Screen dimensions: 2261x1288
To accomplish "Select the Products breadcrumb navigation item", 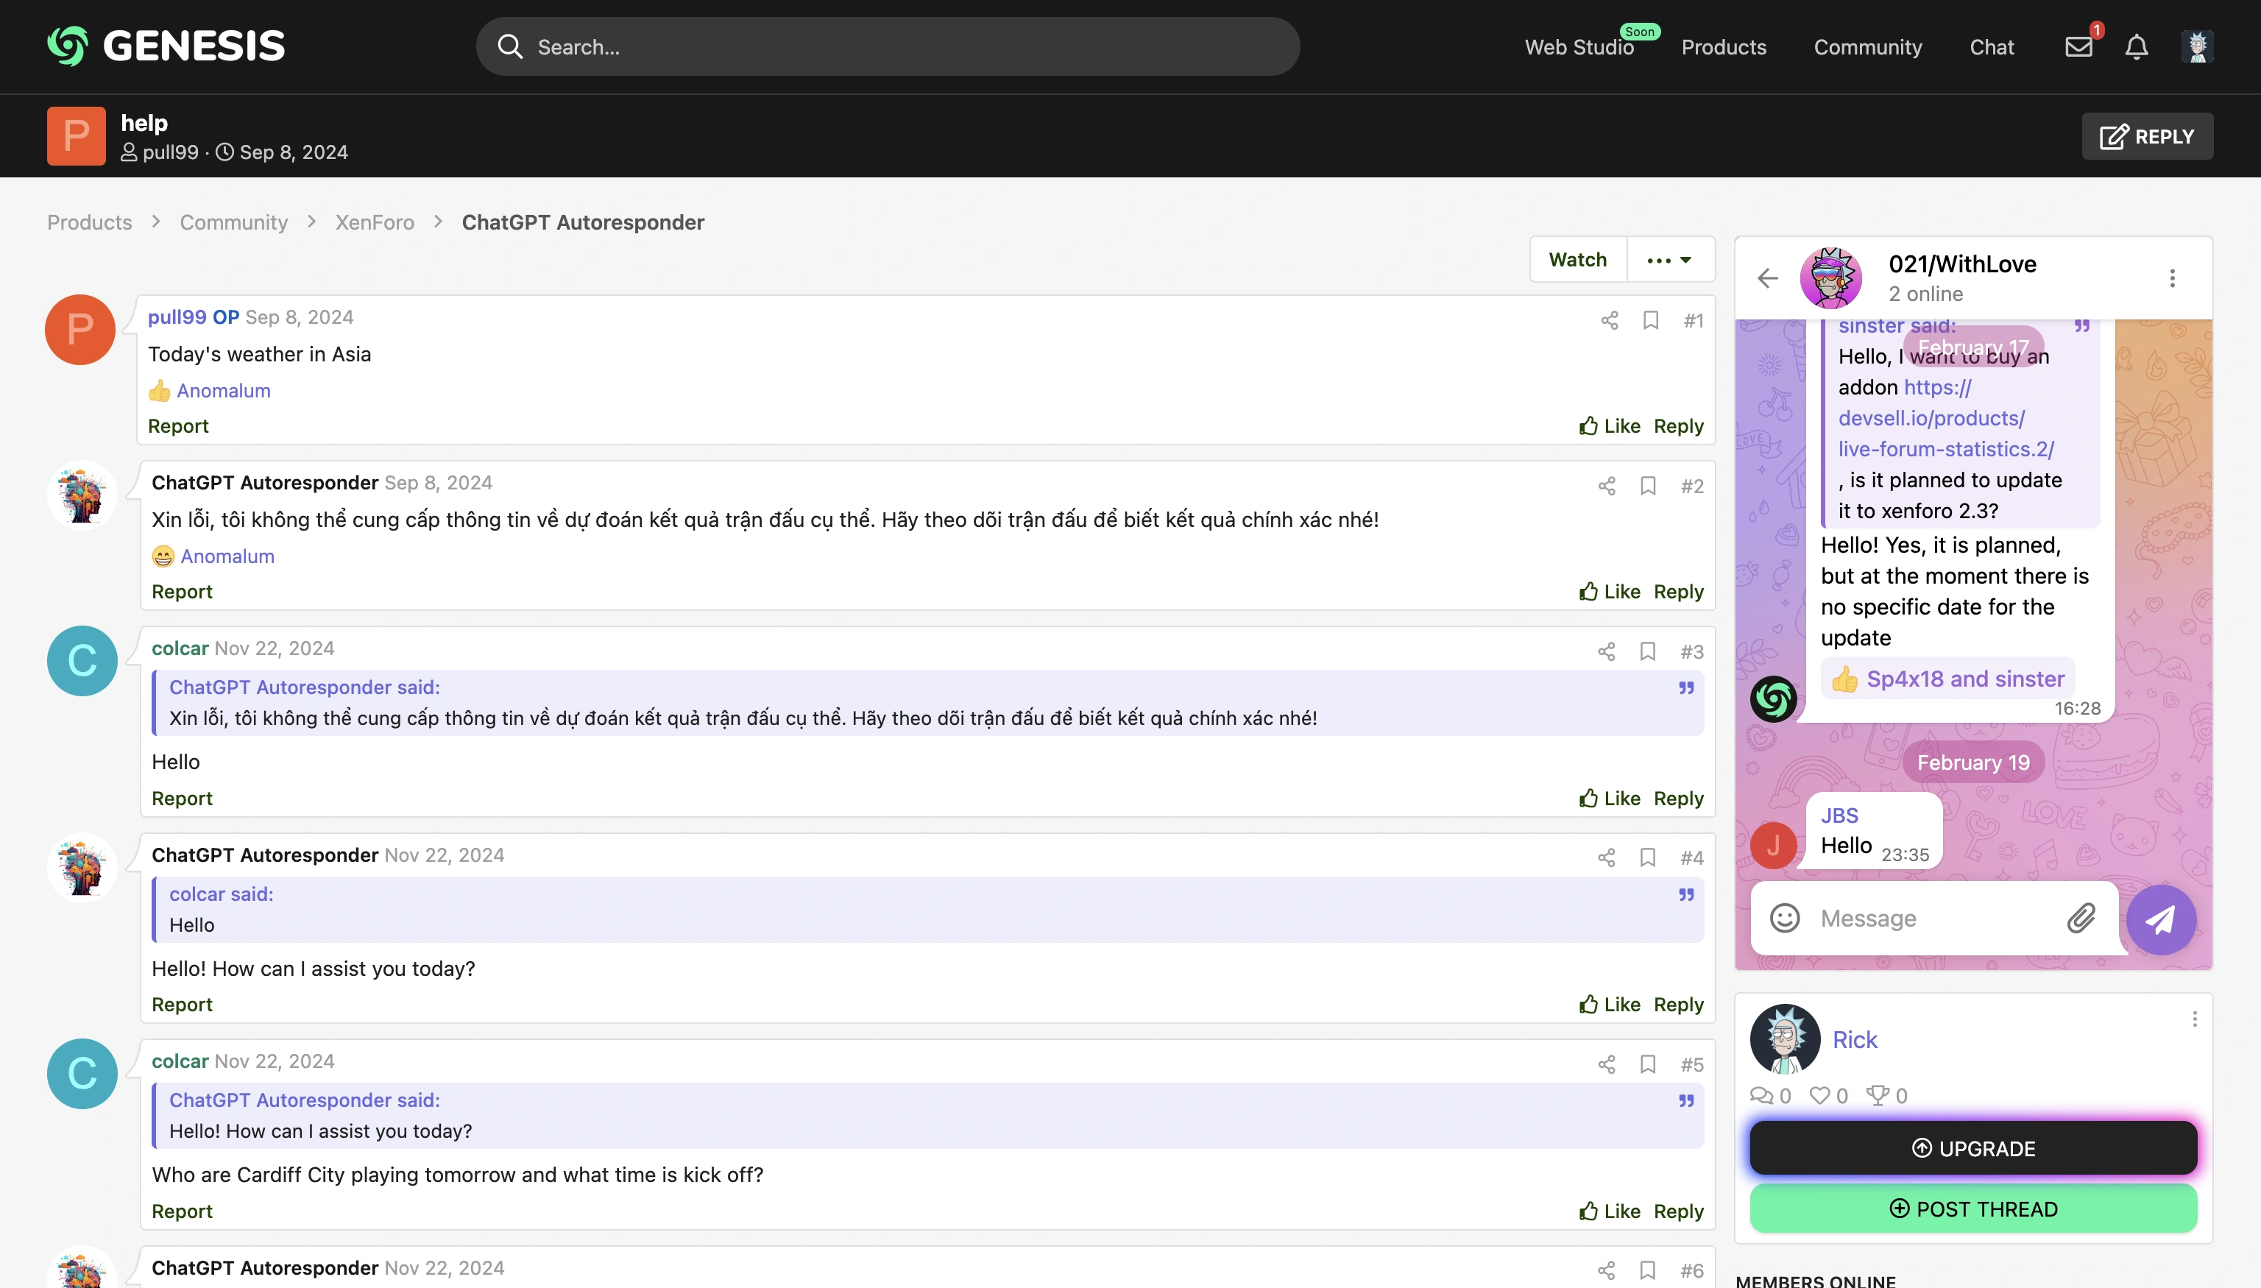I will click(90, 222).
